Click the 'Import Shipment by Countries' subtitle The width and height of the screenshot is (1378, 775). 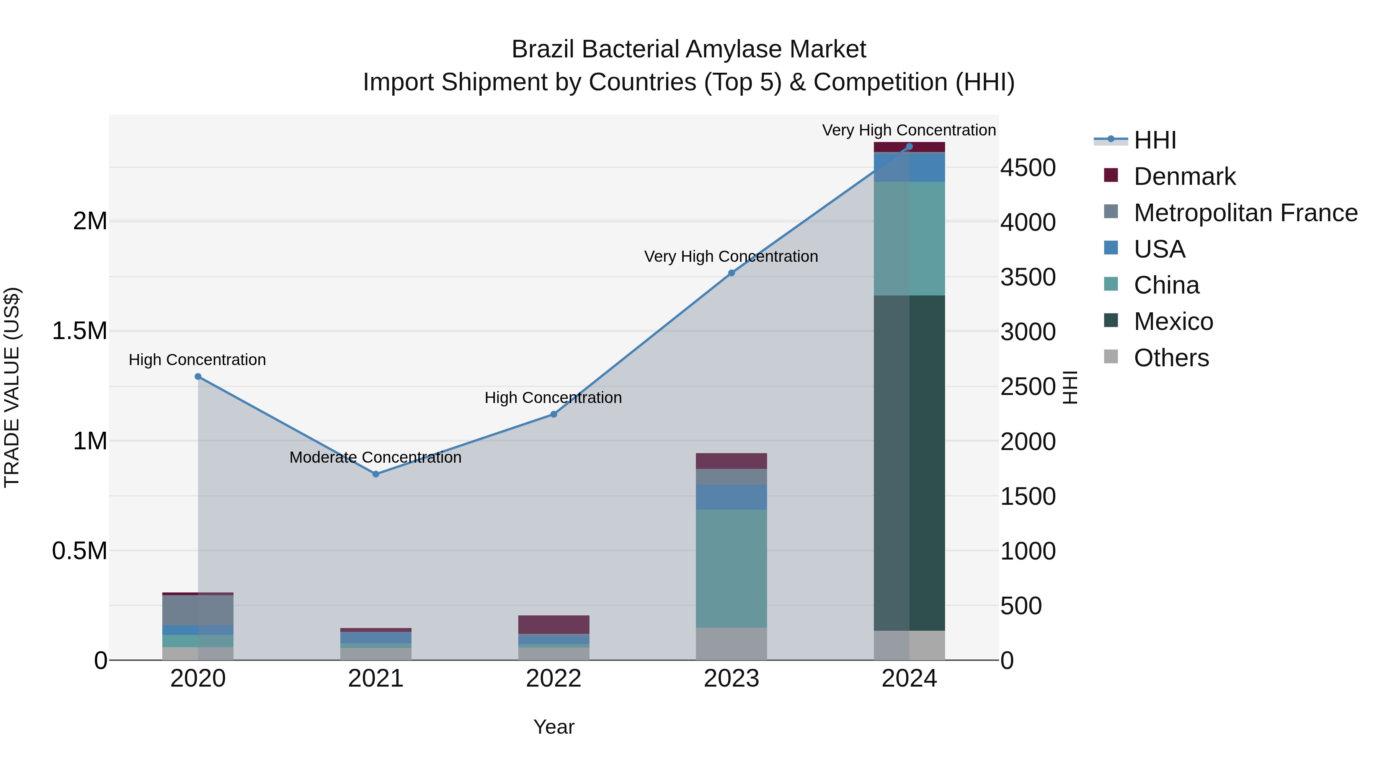[x=689, y=82]
